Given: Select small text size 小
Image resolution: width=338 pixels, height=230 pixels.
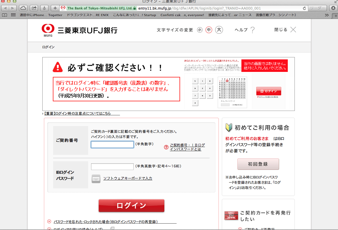Looking at the screenshot, I should point(200,30).
